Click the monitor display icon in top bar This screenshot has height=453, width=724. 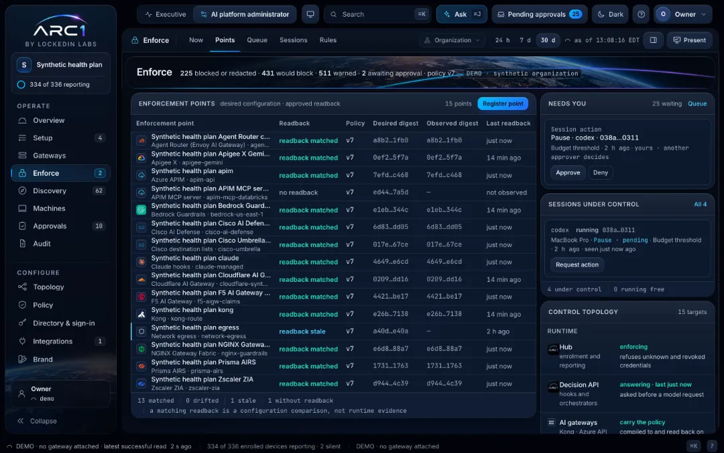point(310,14)
